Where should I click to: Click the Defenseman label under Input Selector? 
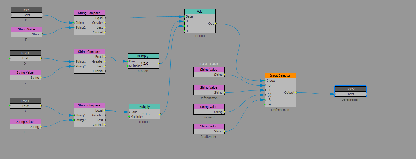point(280,110)
